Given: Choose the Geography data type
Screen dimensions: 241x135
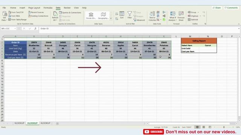Looking at the screenshot, I should click(x=103, y=16).
